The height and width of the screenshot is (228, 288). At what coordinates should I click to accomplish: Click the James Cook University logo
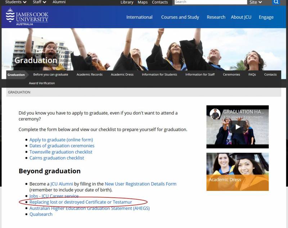pyautogui.click(x=27, y=17)
